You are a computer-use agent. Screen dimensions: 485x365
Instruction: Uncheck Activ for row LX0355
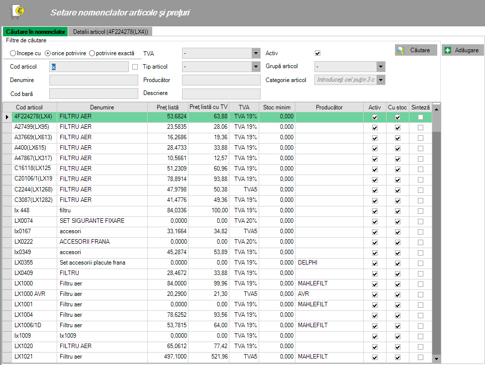[x=375, y=264]
